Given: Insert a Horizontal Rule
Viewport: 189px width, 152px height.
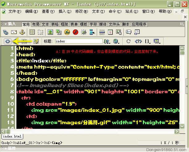Looking at the screenshot, I should pos(102,32).
